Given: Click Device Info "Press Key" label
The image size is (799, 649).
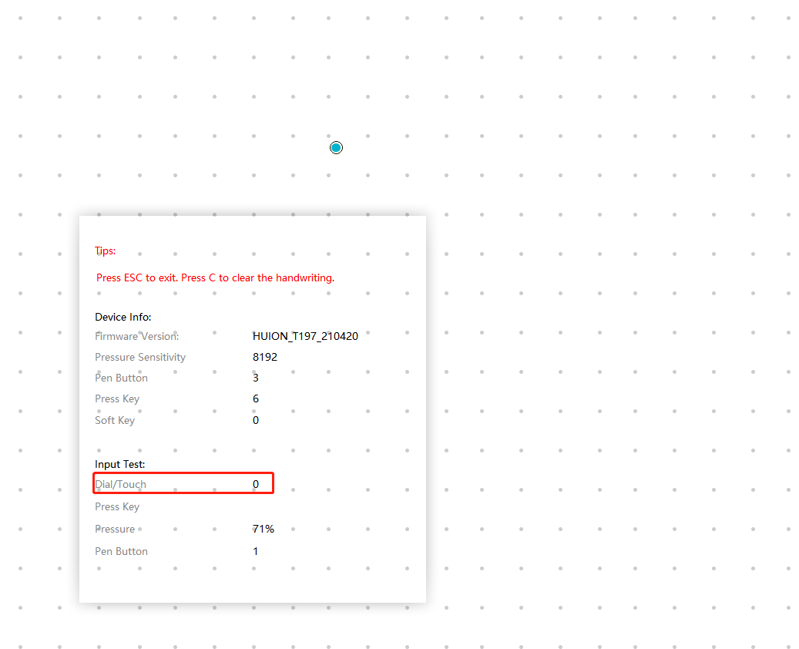Looking at the screenshot, I should click(x=117, y=399).
